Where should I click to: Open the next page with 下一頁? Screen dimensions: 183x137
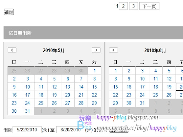point(149,6)
